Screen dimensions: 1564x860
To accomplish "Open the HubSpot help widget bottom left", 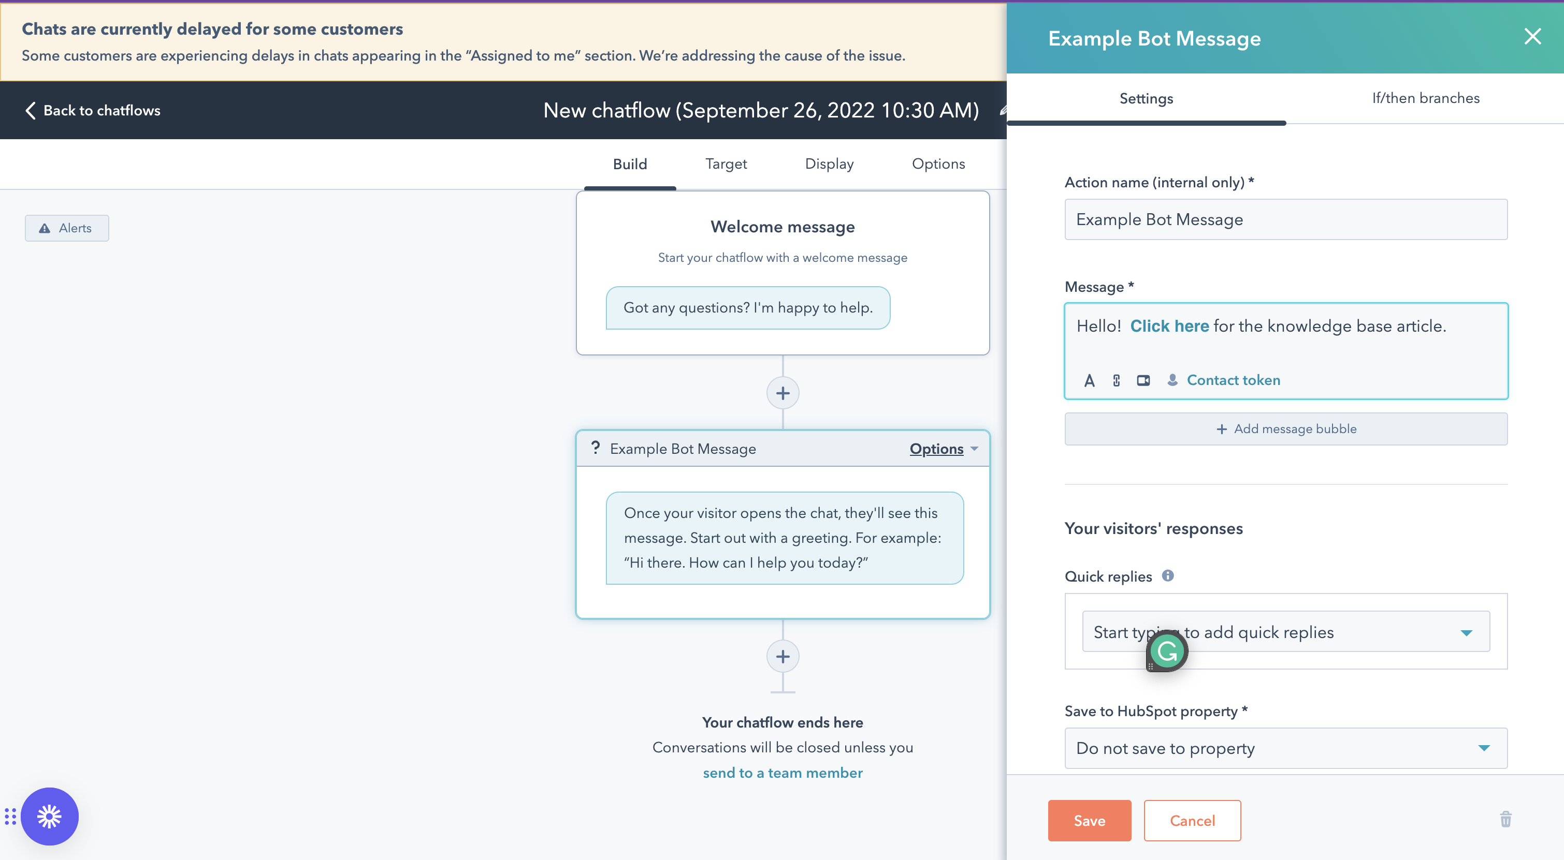I will click(x=50, y=817).
